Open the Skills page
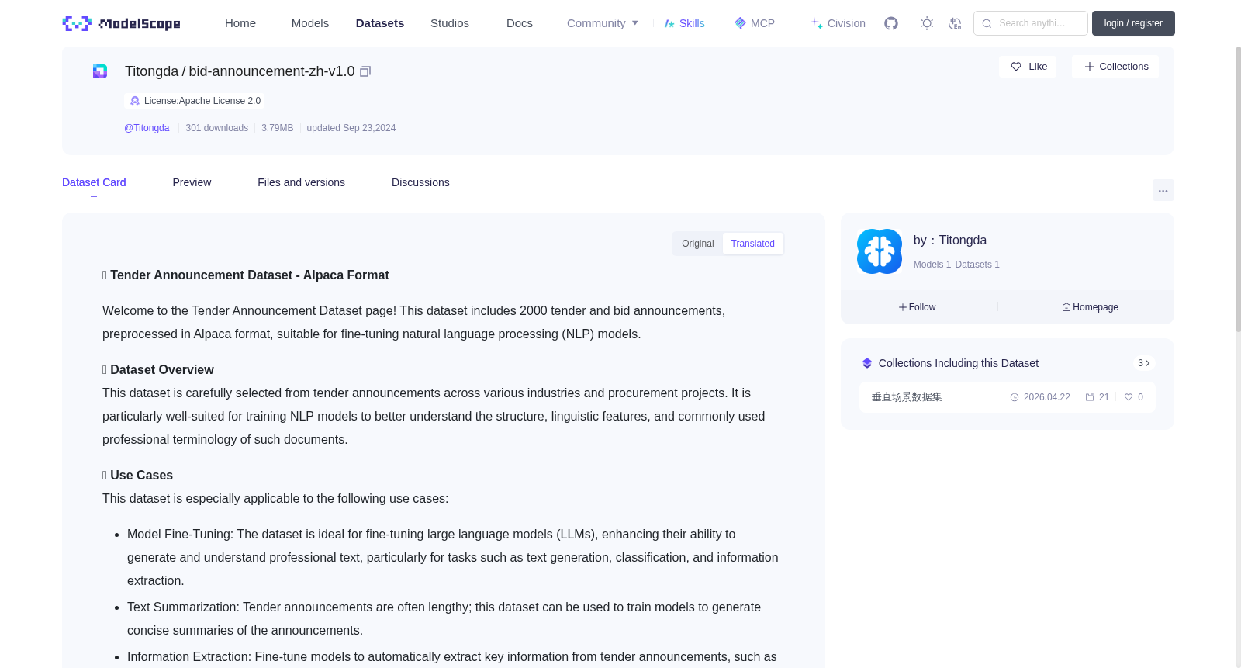Image resolution: width=1241 pixels, height=668 pixels. point(684,23)
